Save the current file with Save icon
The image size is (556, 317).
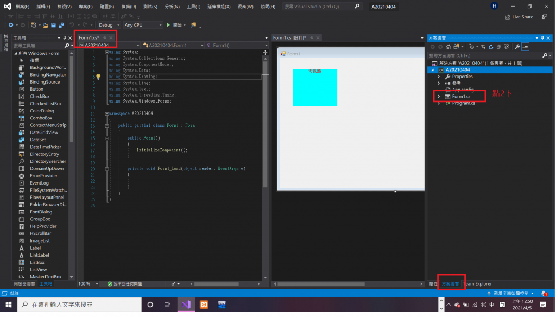point(53,25)
